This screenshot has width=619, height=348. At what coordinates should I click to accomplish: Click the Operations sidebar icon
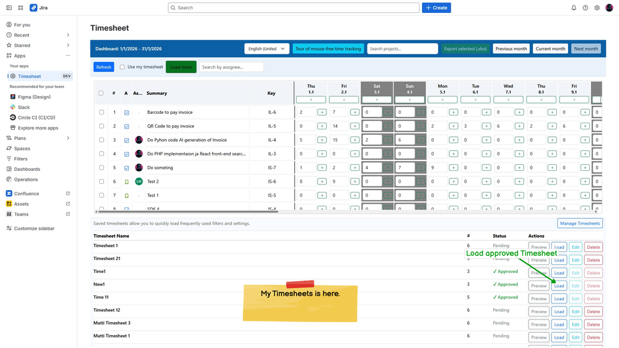[x=9, y=179]
